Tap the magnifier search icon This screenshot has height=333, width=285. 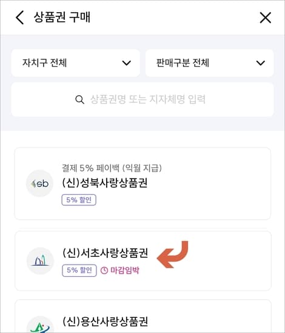point(80,100)
